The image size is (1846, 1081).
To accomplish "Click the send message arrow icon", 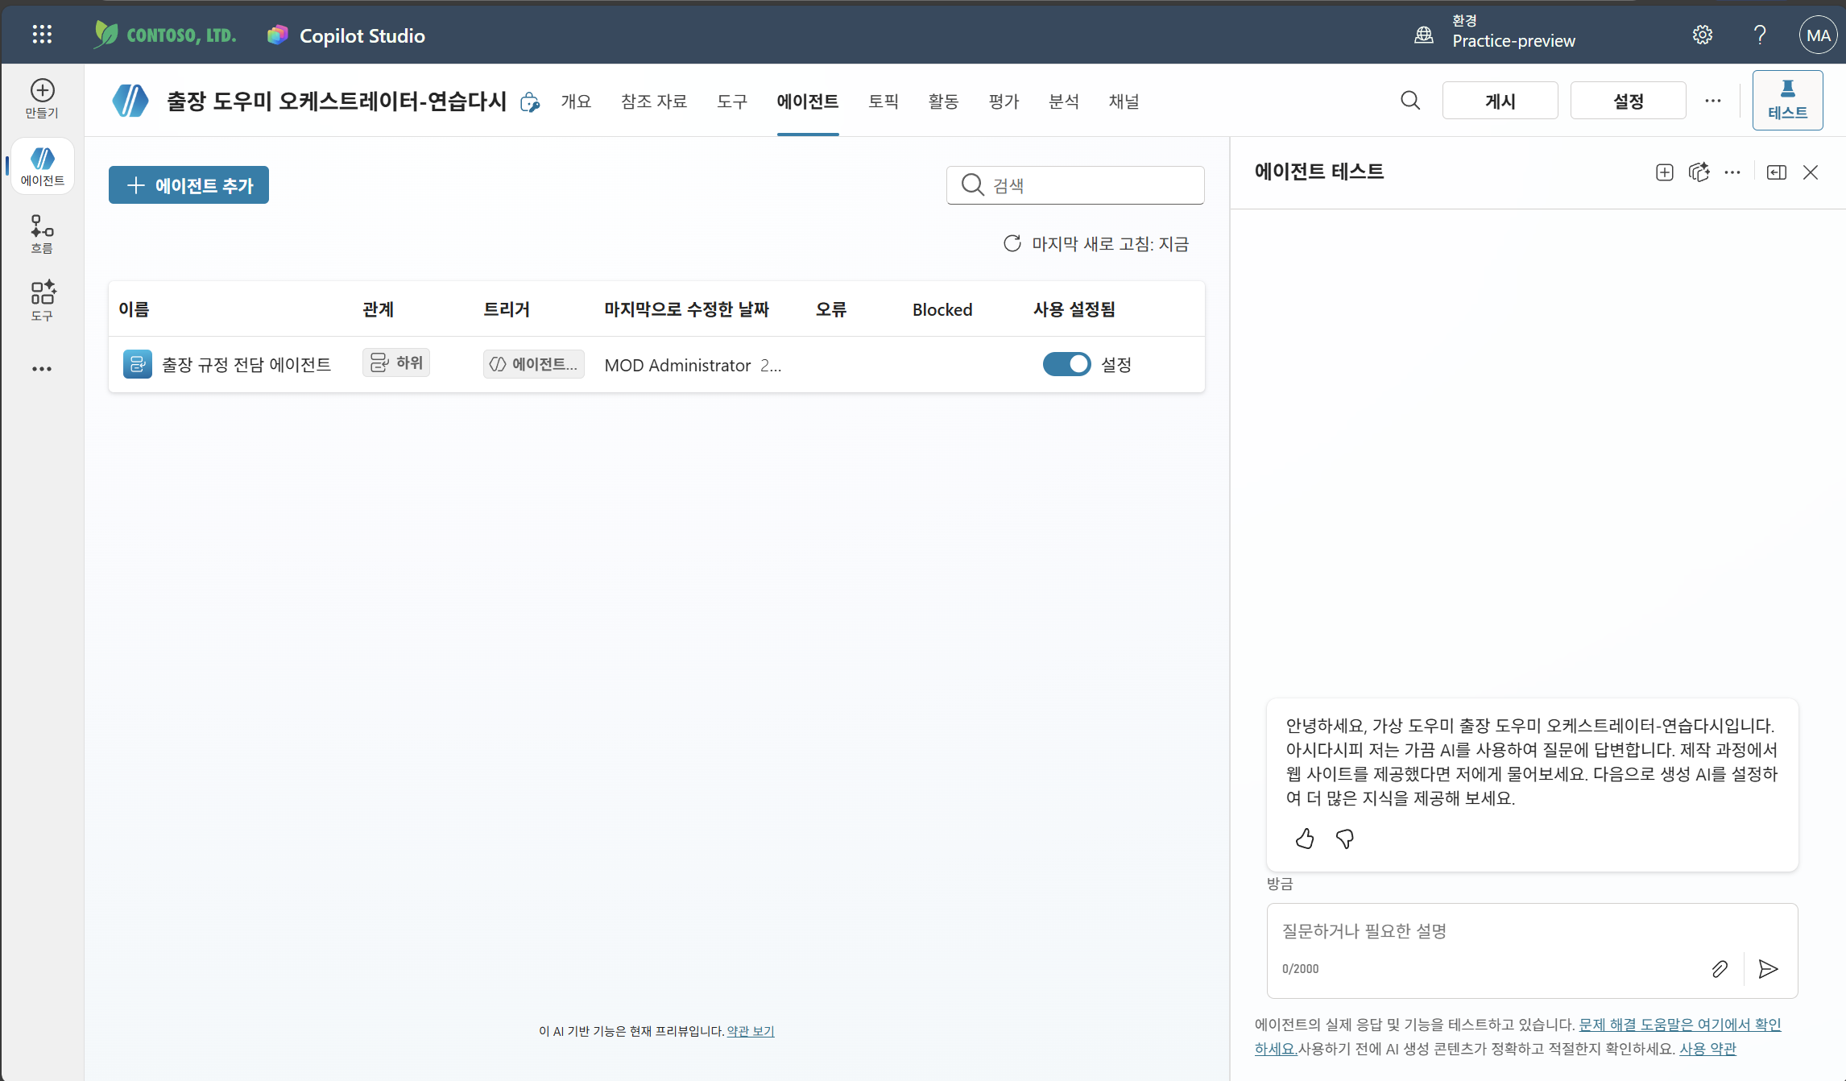I will click(x=1768, y=968).
